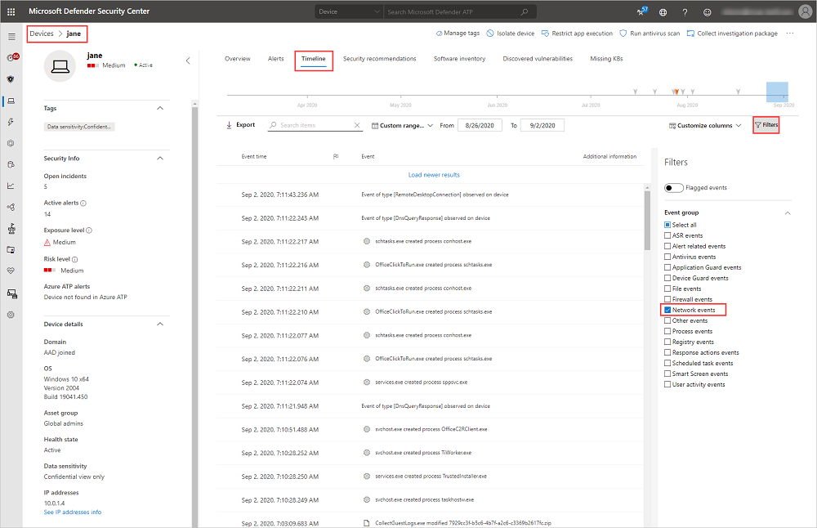This screenshot has height=528, width=817.
Task: Run antivirus scan on the device
Action: click(x=650, y=34)
